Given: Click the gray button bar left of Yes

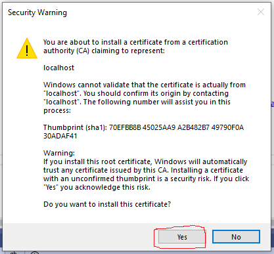Looking at the screenshot, I should [x=79, y=237].
